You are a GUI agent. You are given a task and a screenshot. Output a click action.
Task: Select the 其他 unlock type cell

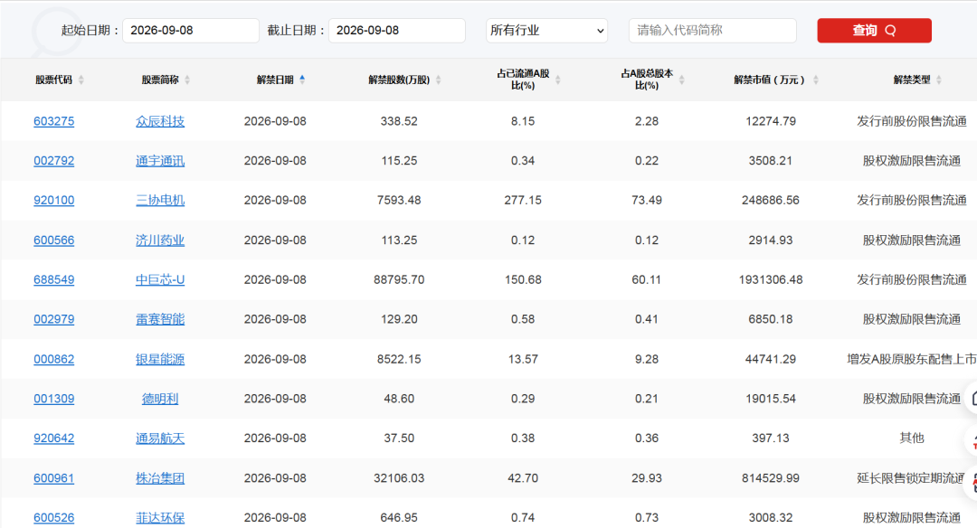pyautogui.click(x=912, y=438)
